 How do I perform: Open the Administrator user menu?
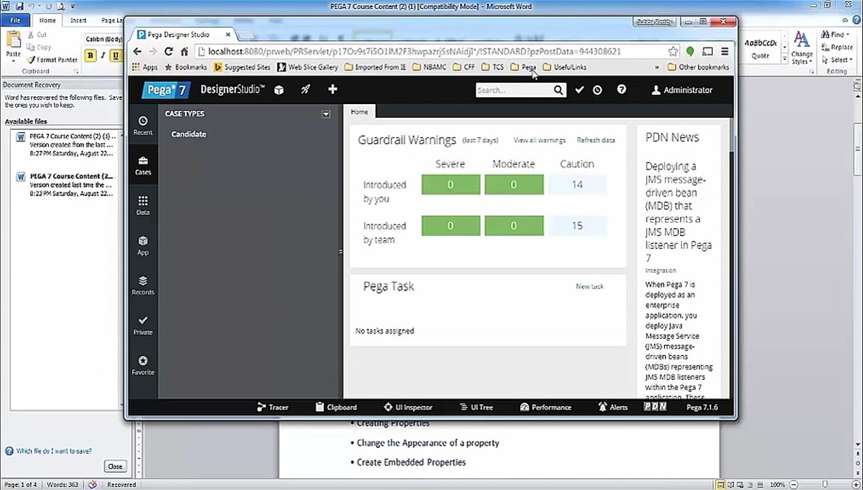click(x=682, y=90)
